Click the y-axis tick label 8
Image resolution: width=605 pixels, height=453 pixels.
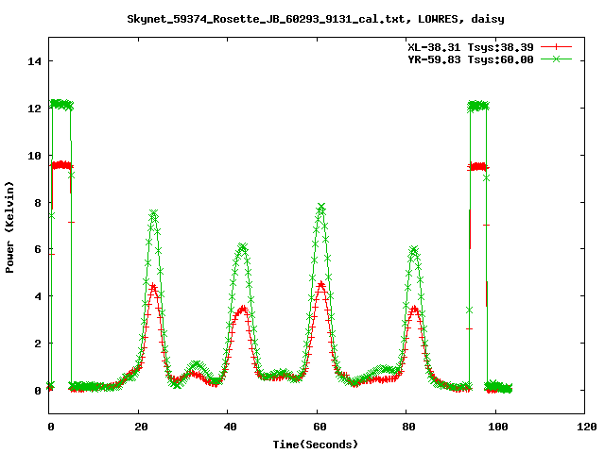pyautogui.click(x=38, y=203)
